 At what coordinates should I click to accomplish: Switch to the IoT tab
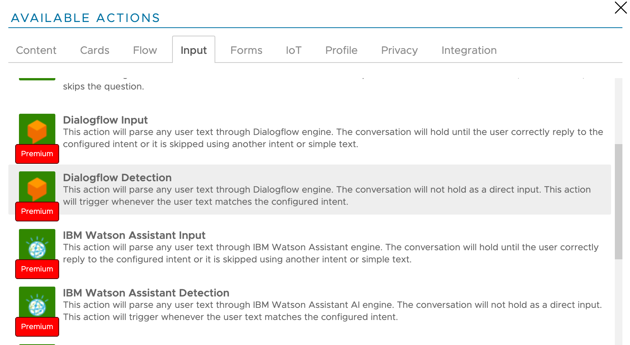click(x=294, y=50)
